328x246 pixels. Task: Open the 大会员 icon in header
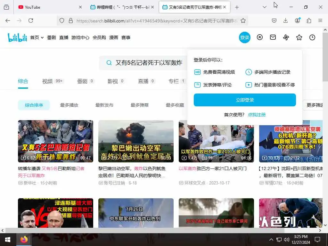coord(259,37)
